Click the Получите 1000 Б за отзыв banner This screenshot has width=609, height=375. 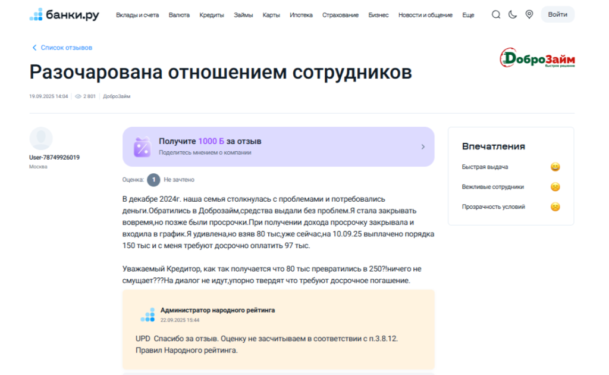tap(278, 147)
